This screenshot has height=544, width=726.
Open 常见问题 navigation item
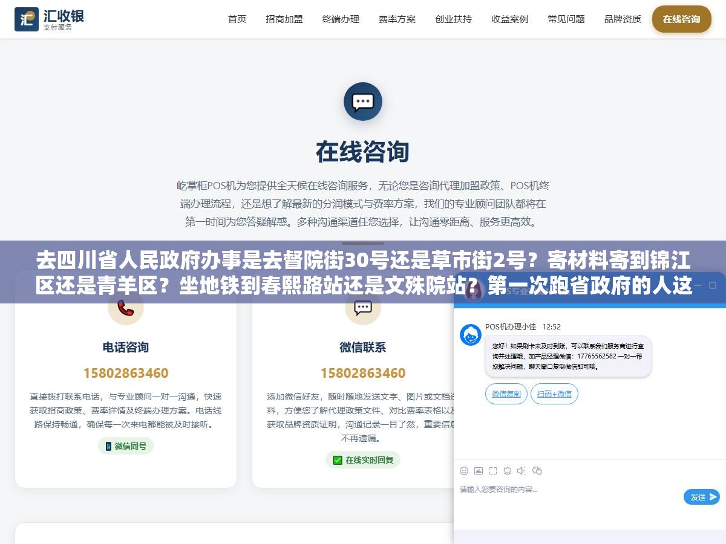(x=566, y=19)
